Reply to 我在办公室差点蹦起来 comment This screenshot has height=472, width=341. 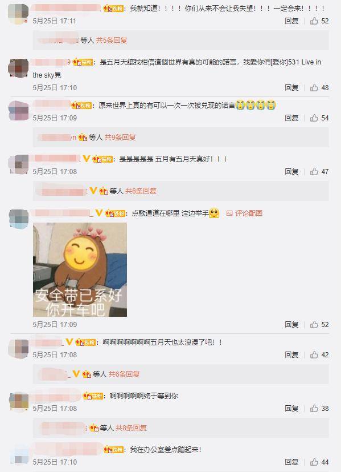pyautogui.click(x=291, y=462)
